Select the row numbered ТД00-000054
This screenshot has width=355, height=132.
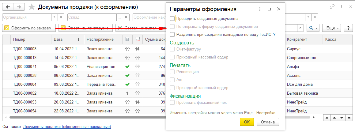[25, 111]
